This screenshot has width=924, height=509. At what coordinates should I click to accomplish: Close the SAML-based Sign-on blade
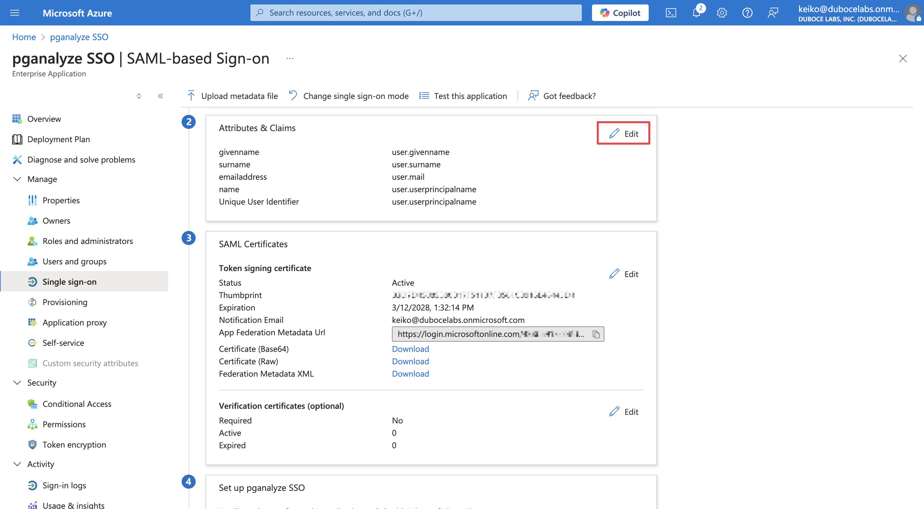click(902, 59)
